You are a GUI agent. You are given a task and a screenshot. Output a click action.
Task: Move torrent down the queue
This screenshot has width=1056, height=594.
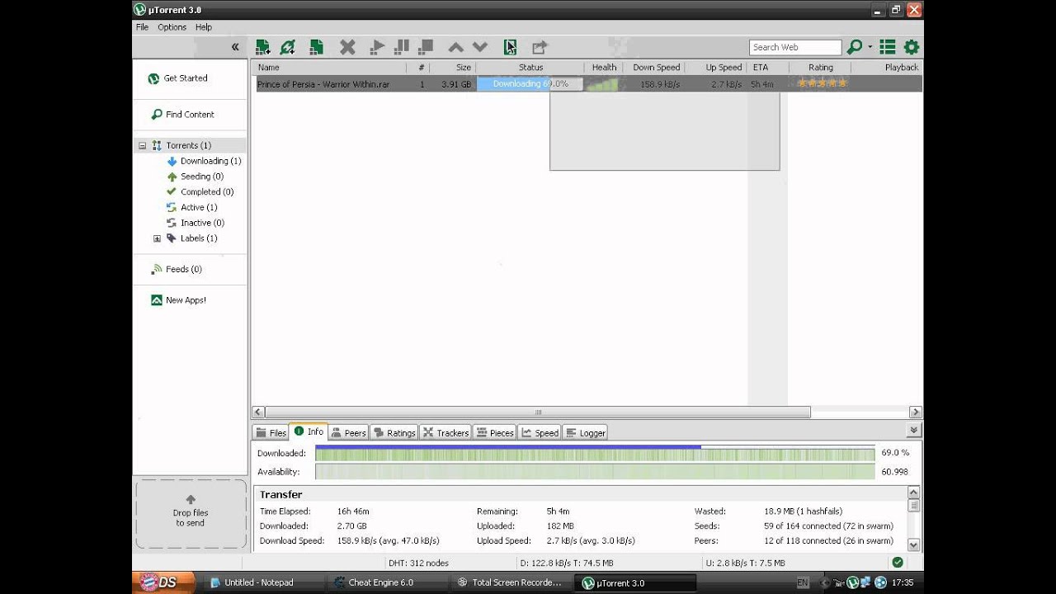(x=480, y=48)
